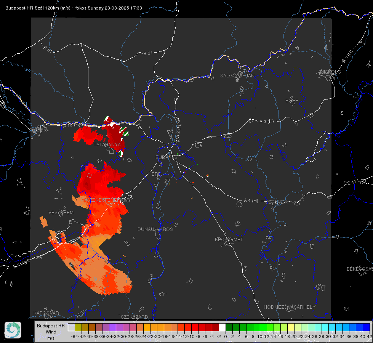Viewport: 373px width, 343px height.
Task: Click the blue Pest county label
Action: tap(263, 229)
